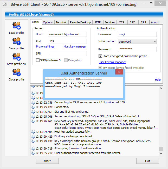Open the SFTP tab

[98, 22]
